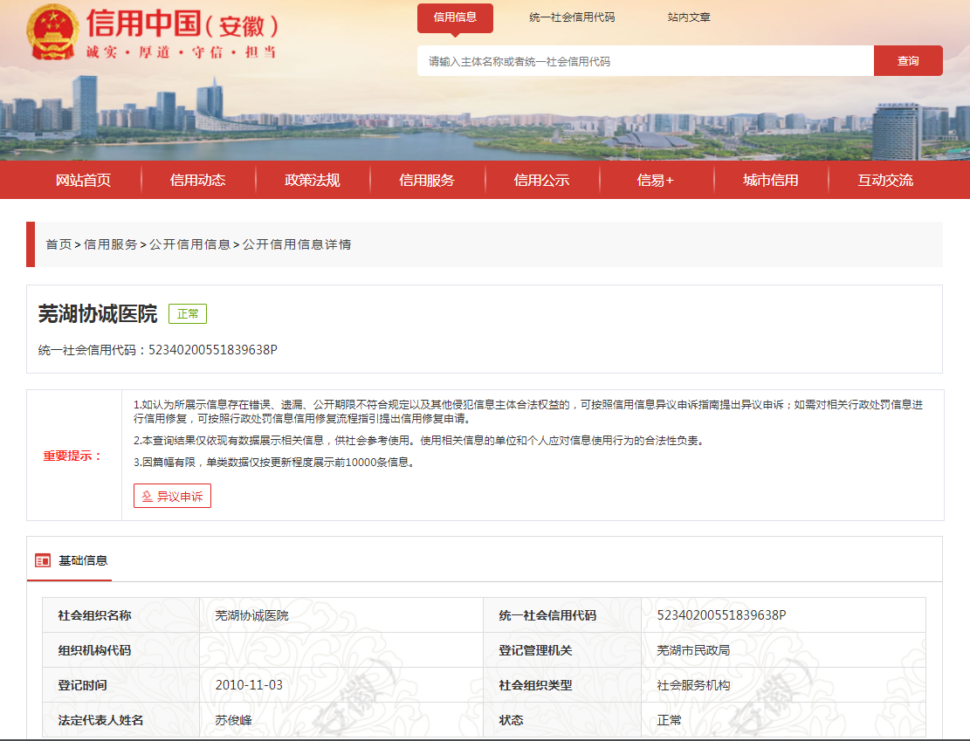The width and height of the screenshot is (970, 741).
Task: Click the 登记管理机关 table label
Action: [536, 650]
